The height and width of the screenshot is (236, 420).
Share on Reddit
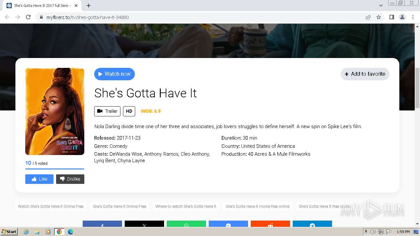click(x=270, y=224)
